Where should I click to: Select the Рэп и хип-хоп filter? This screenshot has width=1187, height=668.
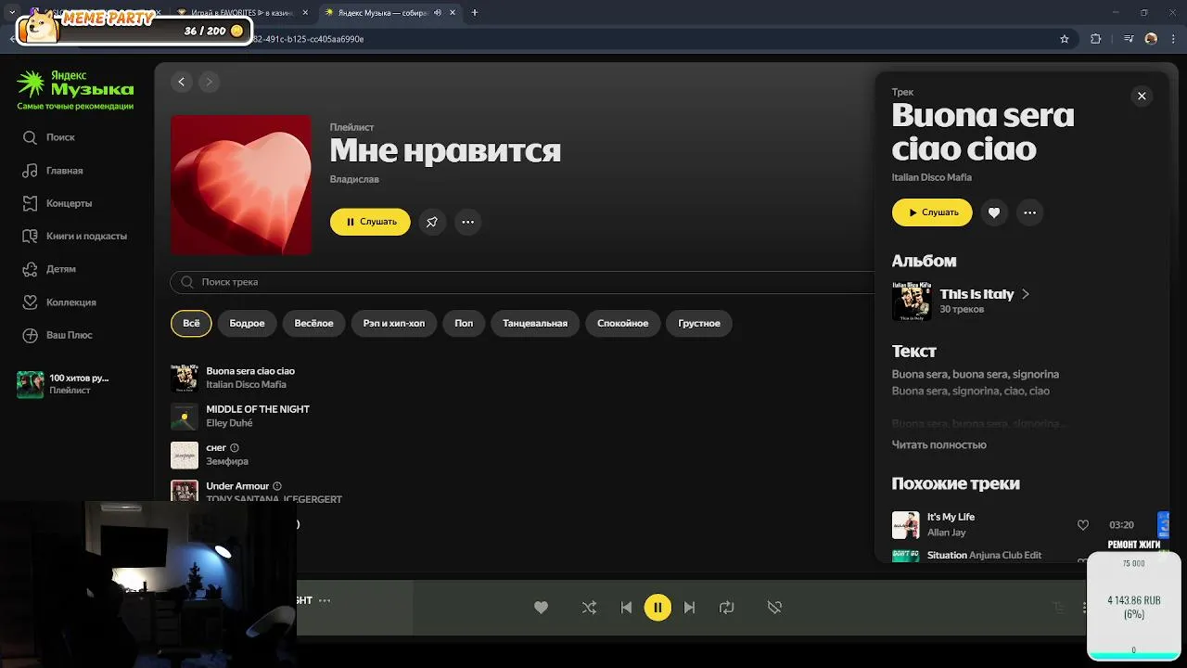(x=394, y=324)
